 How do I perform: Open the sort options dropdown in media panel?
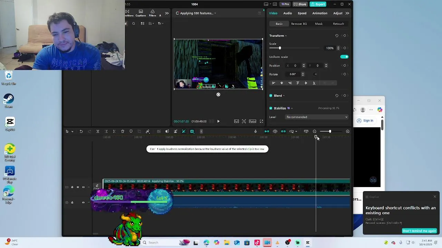coord(151,23)
